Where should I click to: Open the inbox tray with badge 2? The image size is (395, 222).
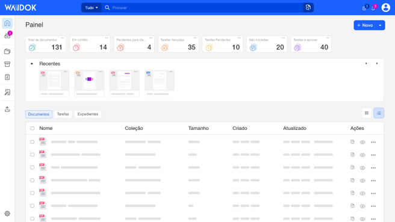pyautogui.click(x=7, y=35)
